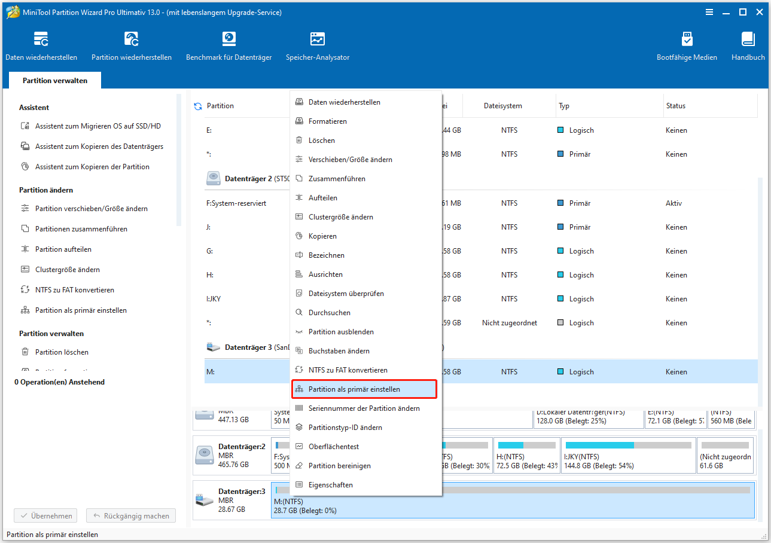771x543 pixels.
Task: Open the Handbuch manual icon
Action: tap(748, 46)
